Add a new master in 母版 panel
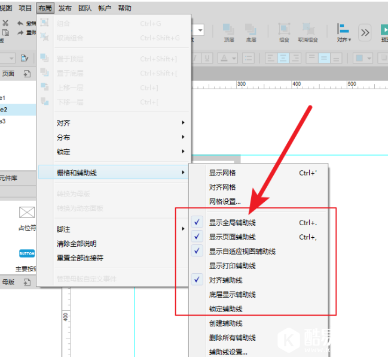388x357 pixels. (x=27, y=282)
